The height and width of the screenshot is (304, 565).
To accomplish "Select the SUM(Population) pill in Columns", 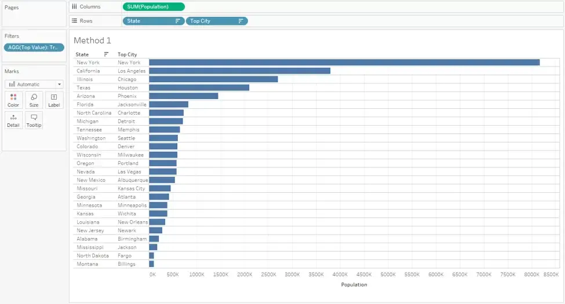I will coord(154,7).
